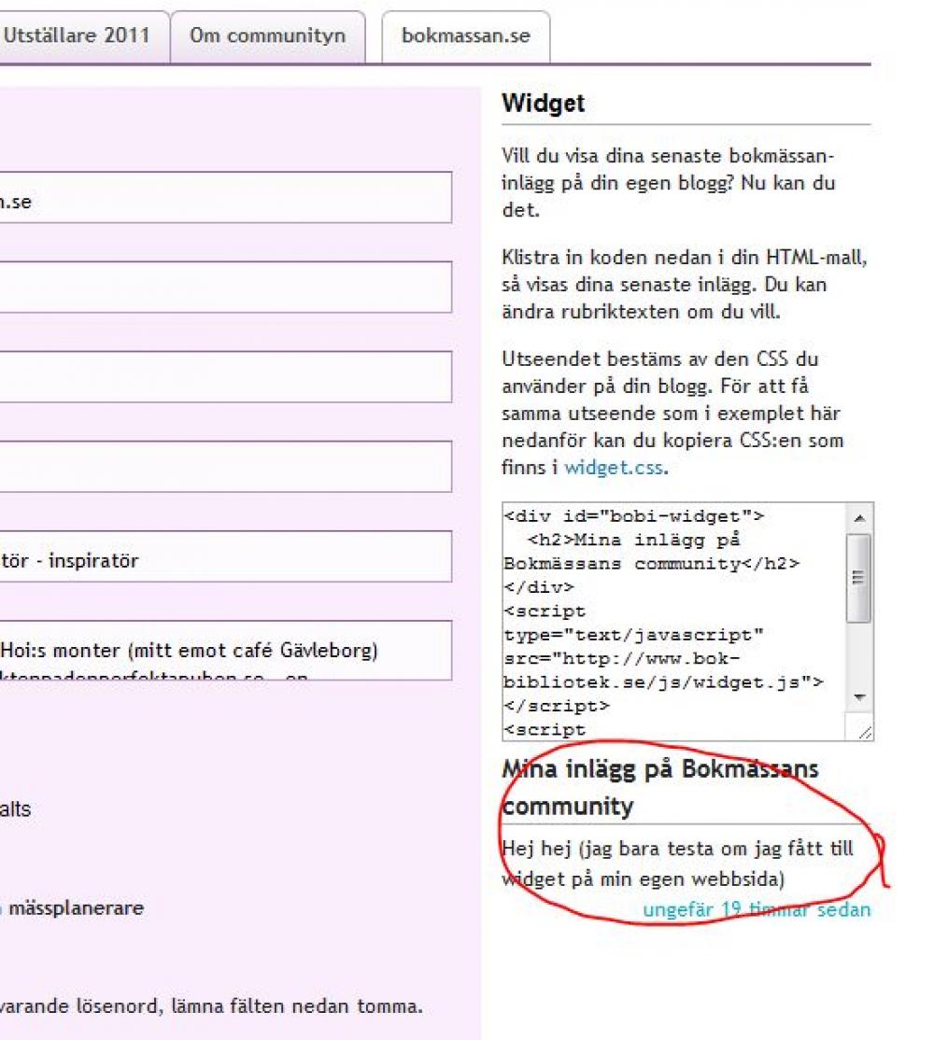The image size is (934, 1040).
Task: Click the empty field directly below the 'n.se' field
Action: (x=224, y=288)
